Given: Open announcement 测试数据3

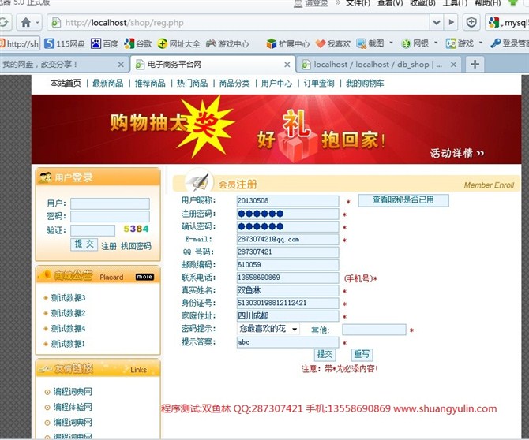Looking at the screenshot, I should tap(68, 298).
